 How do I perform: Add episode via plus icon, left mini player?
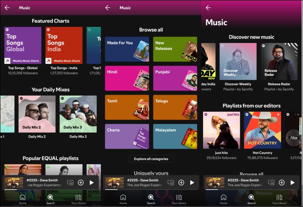(81, 183)
